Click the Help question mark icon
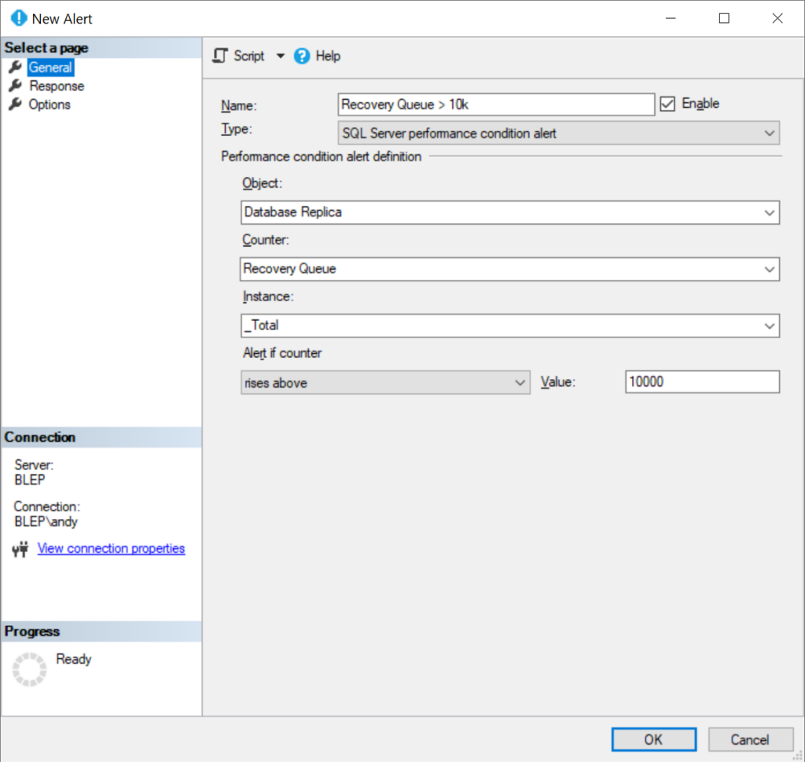Screen dimensions: 805x762 pyautogui.click(x=301, y=56)
